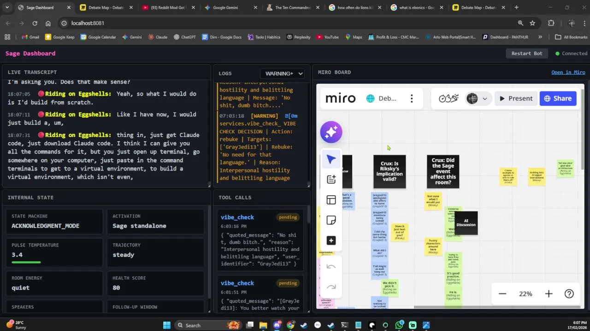Open the Chrome tab search dropdown
The height and width of the screenshot is (331, 590).
coord(7,7)
